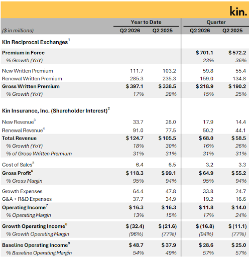Viewport: 249px width, 257px height.
Task: Select the 55.4 New Written Premium value
Action: coord(240,71)
